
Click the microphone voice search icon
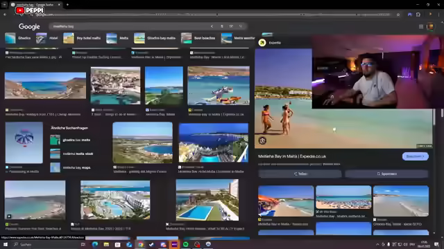222,26
